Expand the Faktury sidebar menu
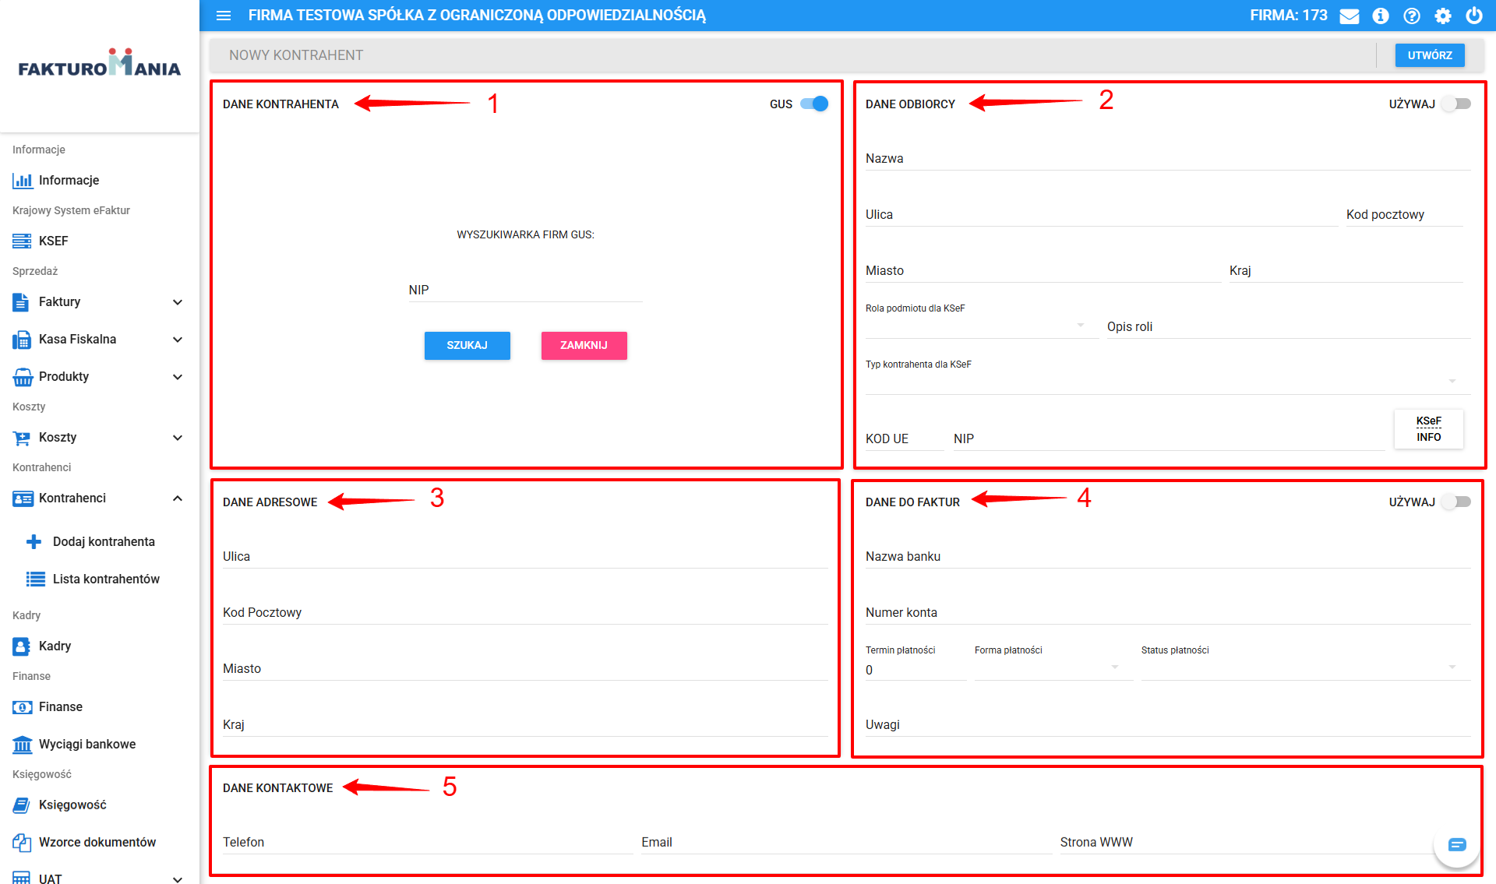Image resolution: width=1496 pixels, height=884 pixels. (x=178, y=302)
